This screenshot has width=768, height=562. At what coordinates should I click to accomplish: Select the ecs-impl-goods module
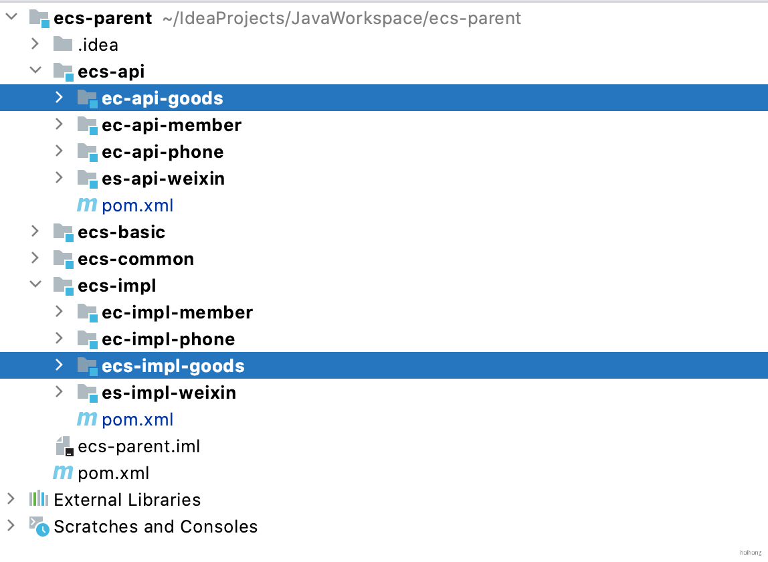(x=173, y=366)
